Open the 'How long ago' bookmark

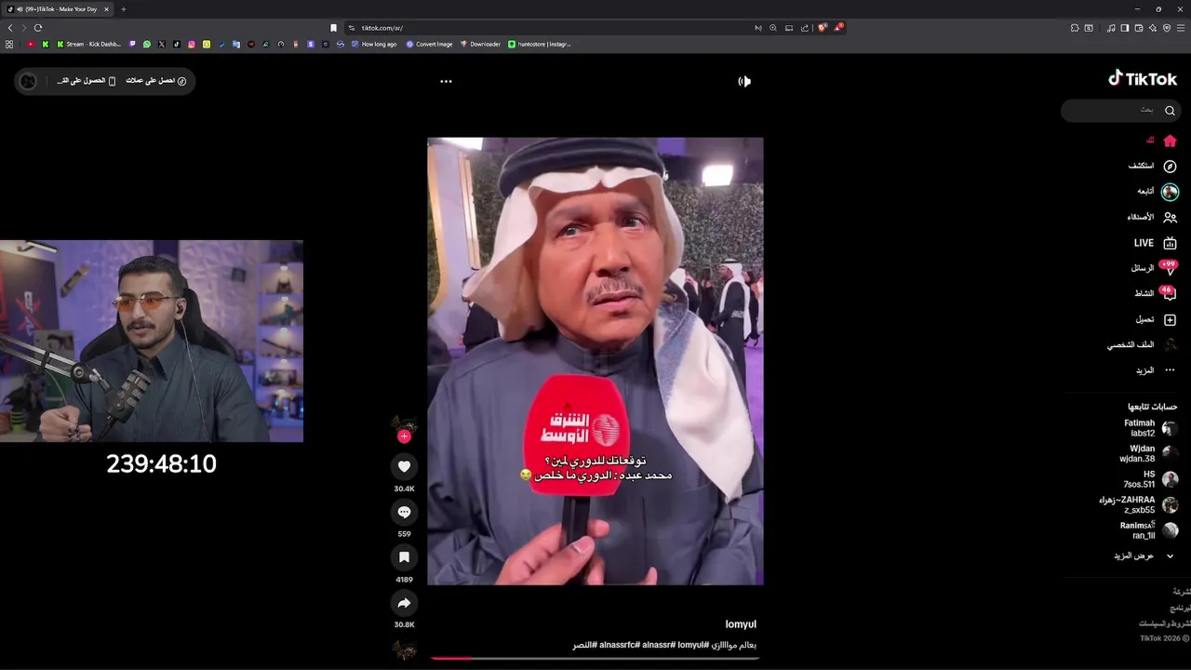click(373, 44)
